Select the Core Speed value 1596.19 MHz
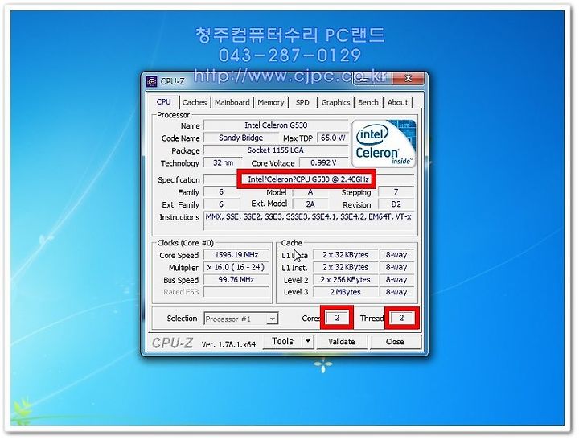 (x=236, y=255)
